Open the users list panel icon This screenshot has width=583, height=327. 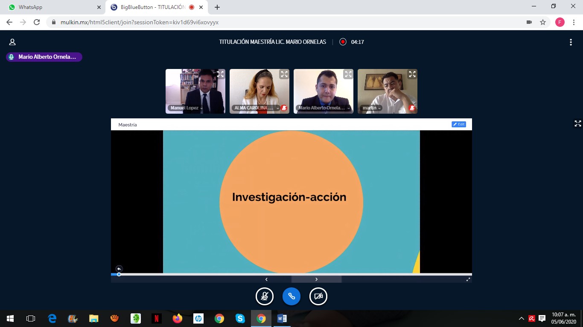coord(12,42)
